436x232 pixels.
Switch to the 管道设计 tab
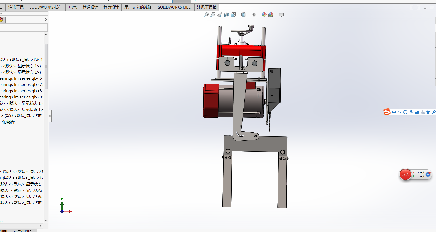pyautogui.click(x=91, y=7)
